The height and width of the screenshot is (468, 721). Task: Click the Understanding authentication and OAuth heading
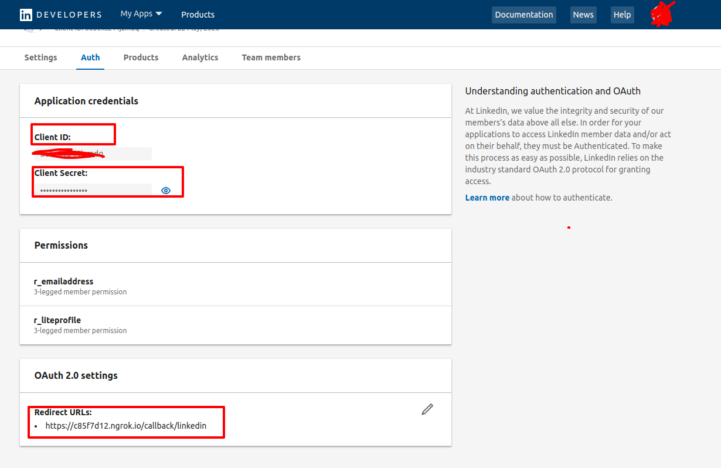(x=553, y=91)
